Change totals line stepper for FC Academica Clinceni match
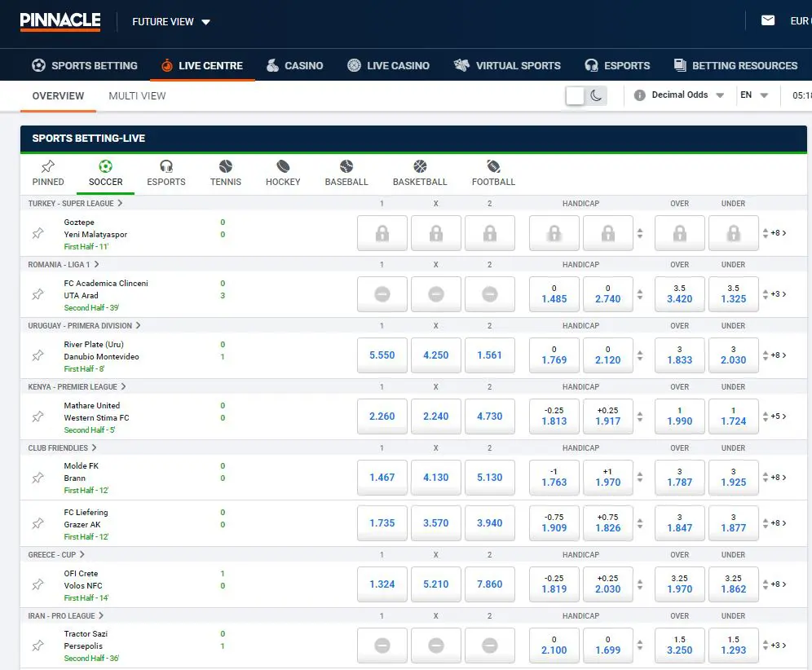 (766, 294)
